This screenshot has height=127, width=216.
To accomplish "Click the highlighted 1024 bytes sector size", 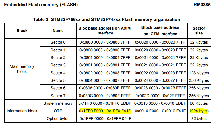I will click(x=199, y=111).
